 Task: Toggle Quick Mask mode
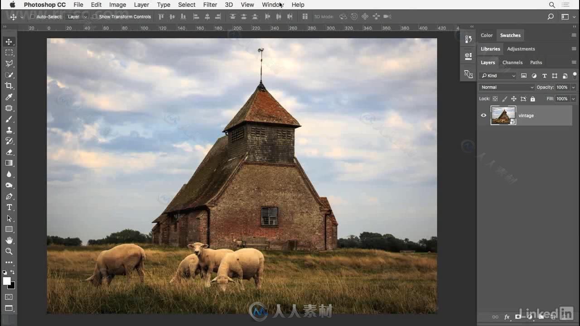click(9, 297)
